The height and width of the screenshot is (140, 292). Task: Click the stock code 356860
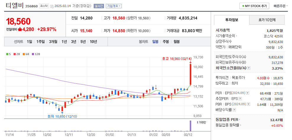[32, 6]
